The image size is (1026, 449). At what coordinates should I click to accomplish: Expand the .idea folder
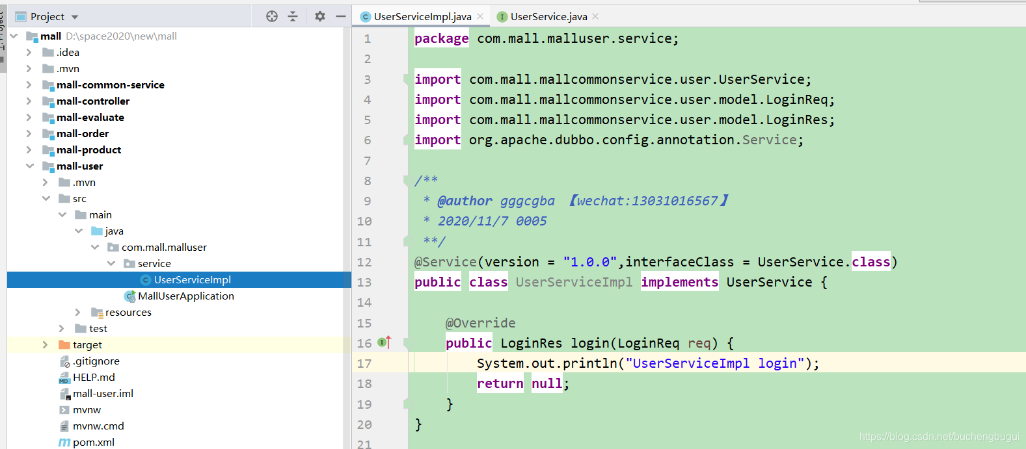[x=29, y=52]
